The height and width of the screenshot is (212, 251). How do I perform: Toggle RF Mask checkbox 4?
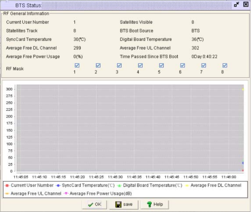pyautogui.click(x=140, y=65)
